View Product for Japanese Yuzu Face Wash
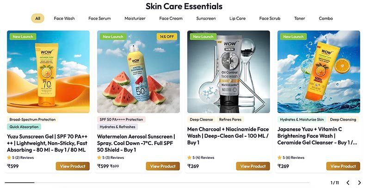The width and height of the screenshot is (370, 188). pyautogui.click(x=343, y=166)
